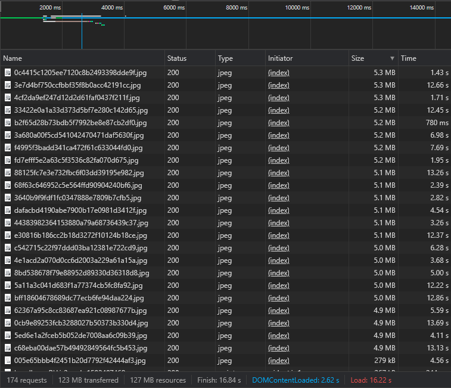Click the icon next to c542715c22f97ddd03ba12381e722cd9.jpg
451x388 pixels.
point(8,248)
